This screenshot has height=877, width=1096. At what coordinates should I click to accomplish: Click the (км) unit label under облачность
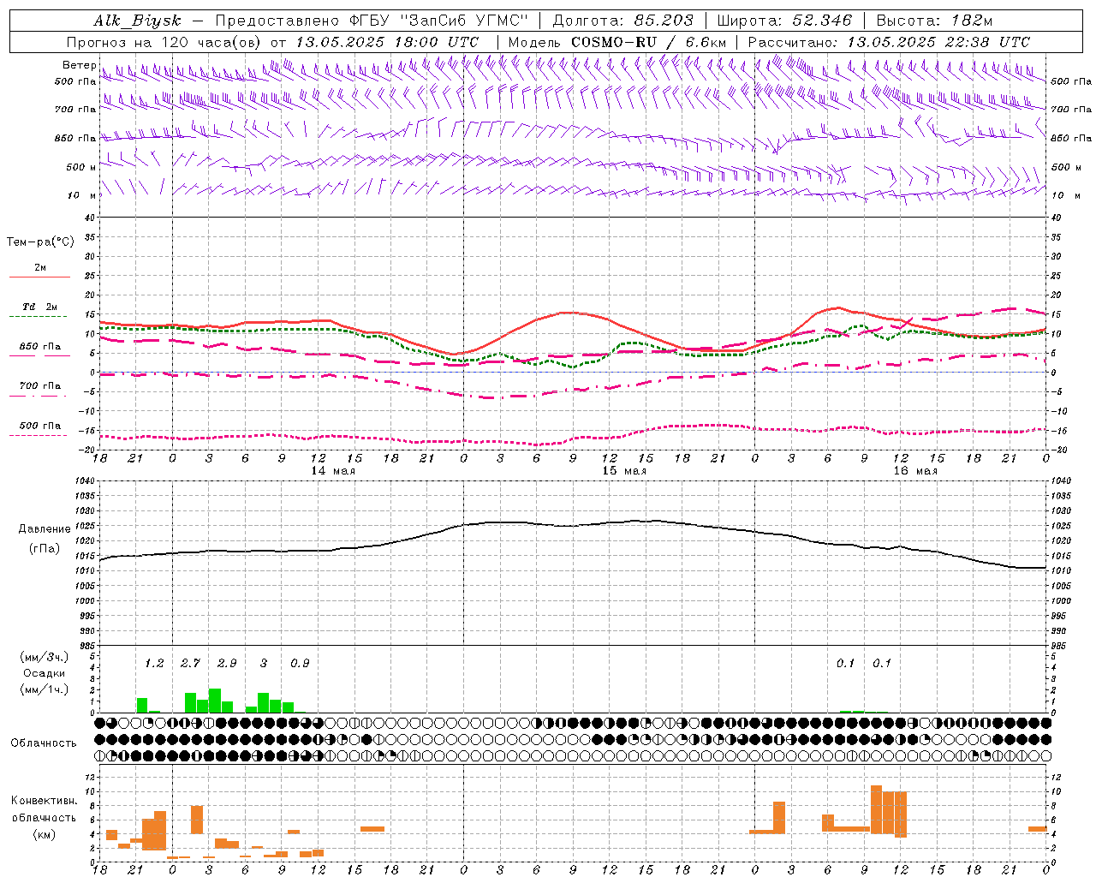45,834
